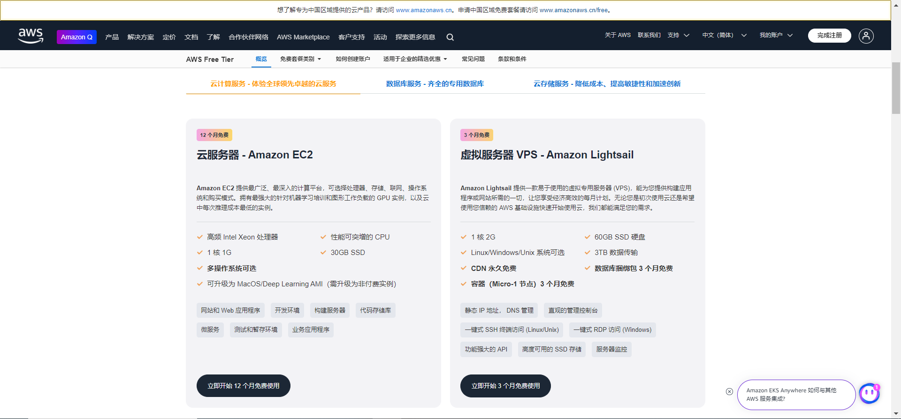Click the 关于 AWS link
Viewport: 901px width, 419px height.
point(618,35)
